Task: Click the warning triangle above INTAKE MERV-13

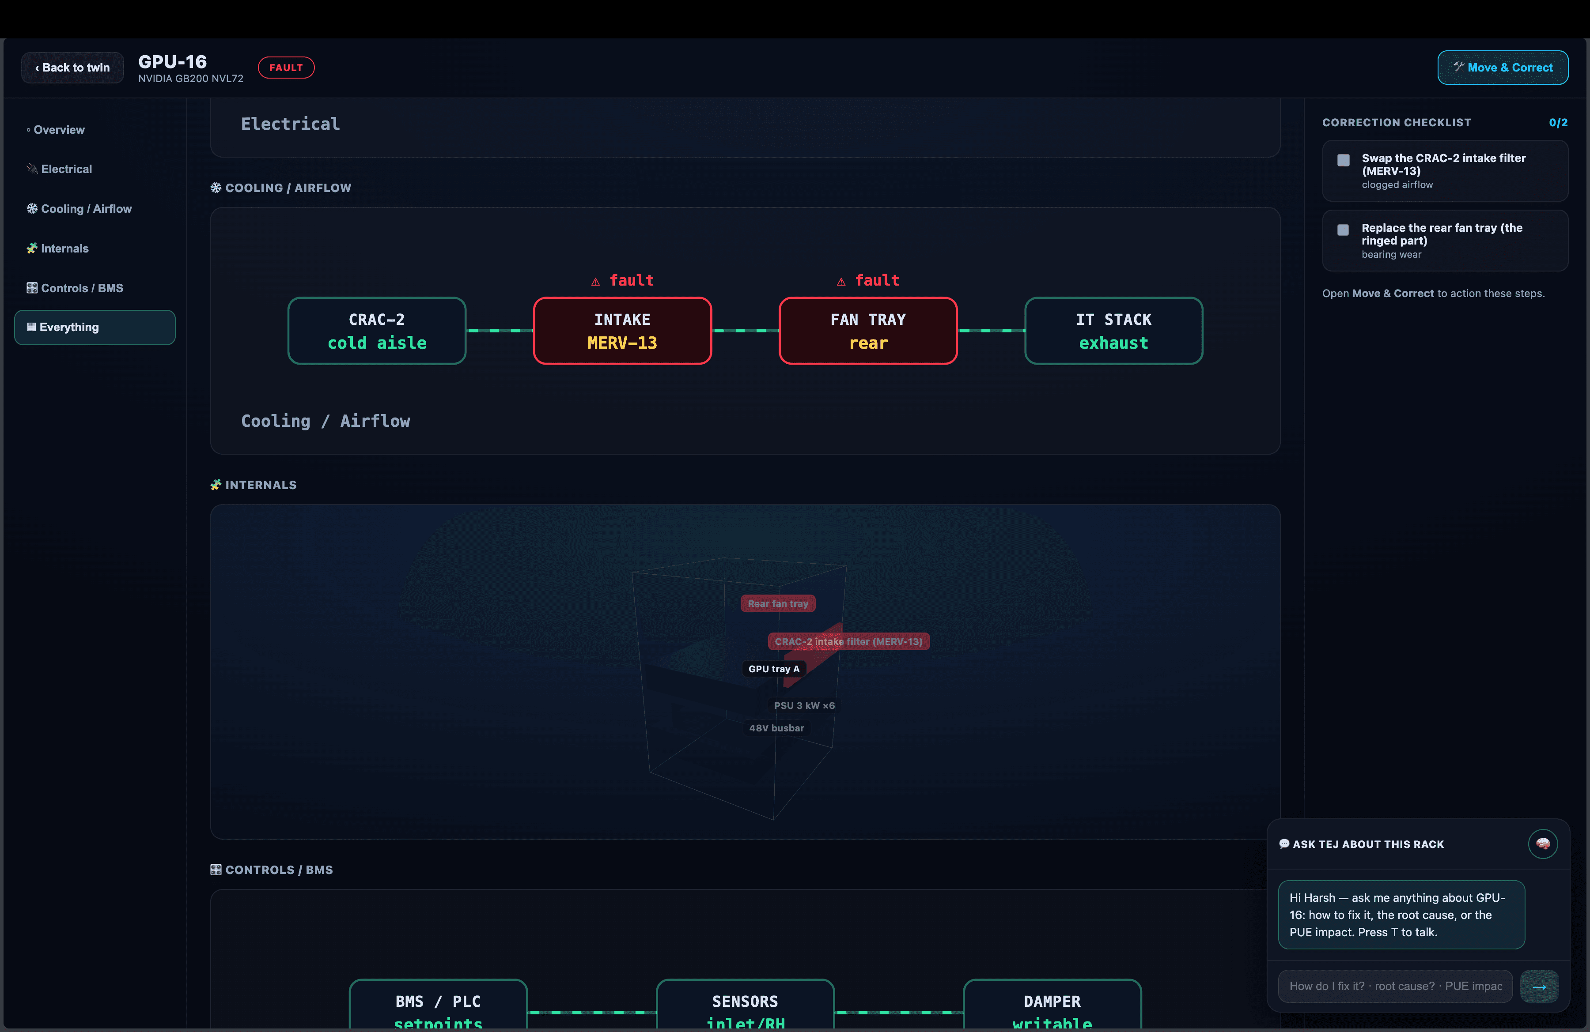Action: [595, 282]
